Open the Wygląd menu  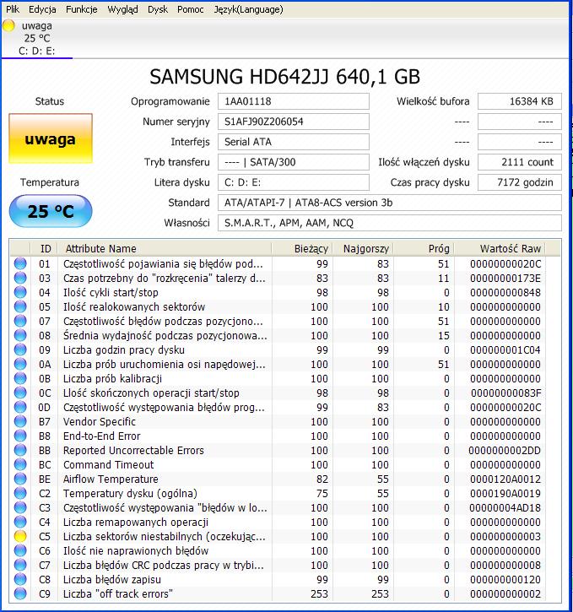point(122,9)
